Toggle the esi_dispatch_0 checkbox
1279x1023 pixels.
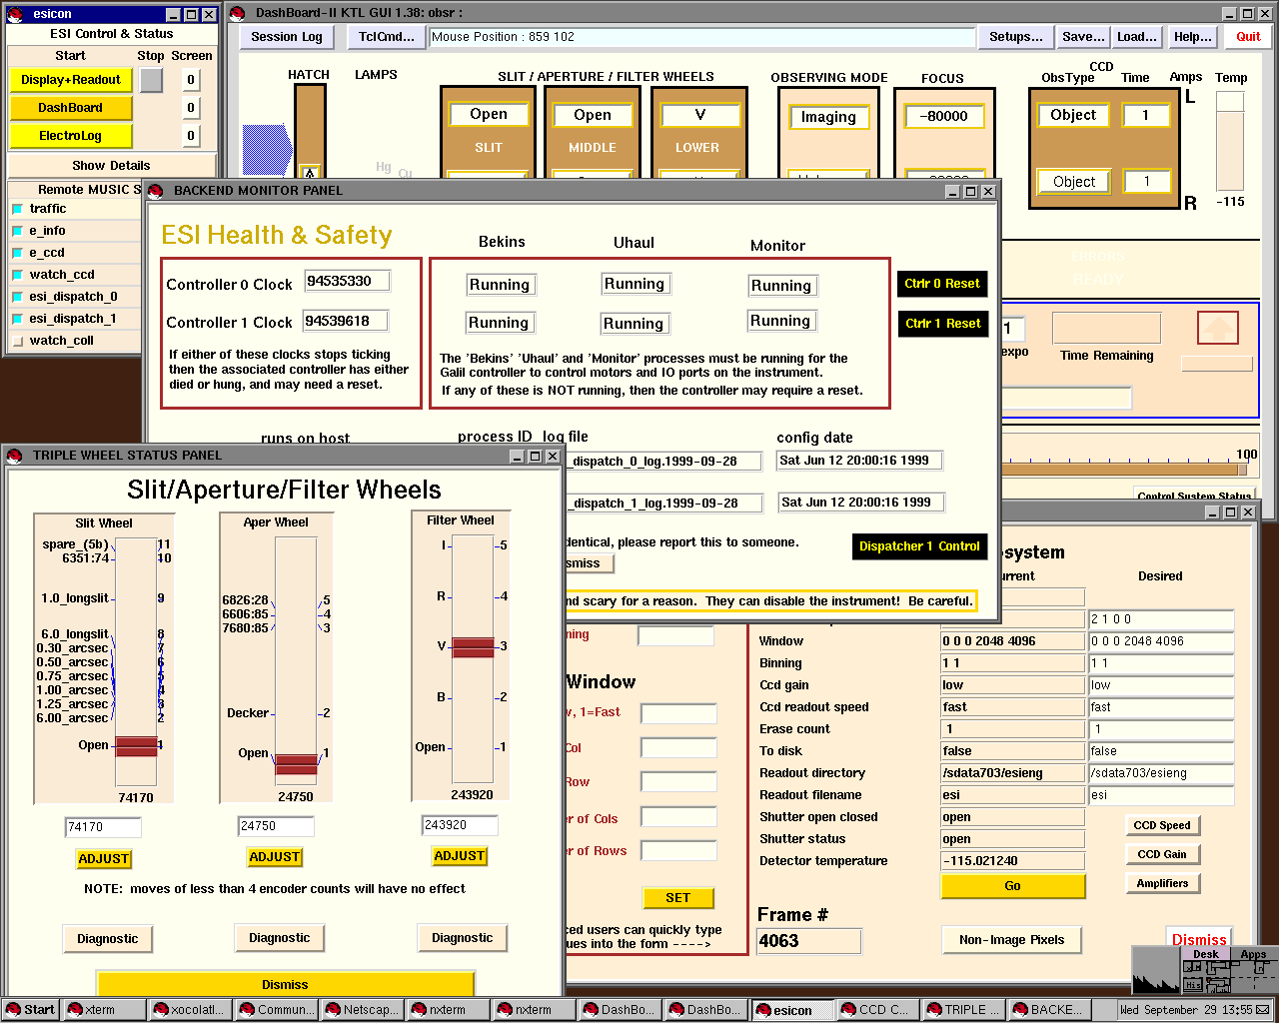click(17, 297)
